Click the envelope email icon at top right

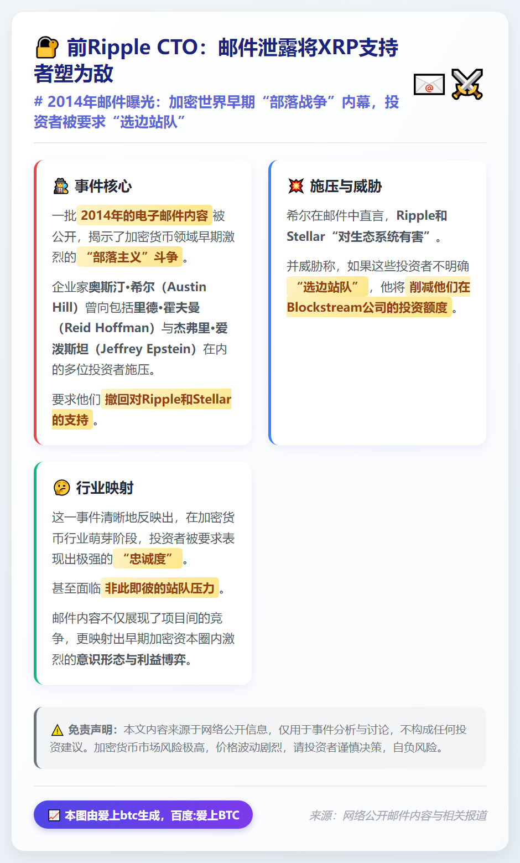(x=429, y=85)
